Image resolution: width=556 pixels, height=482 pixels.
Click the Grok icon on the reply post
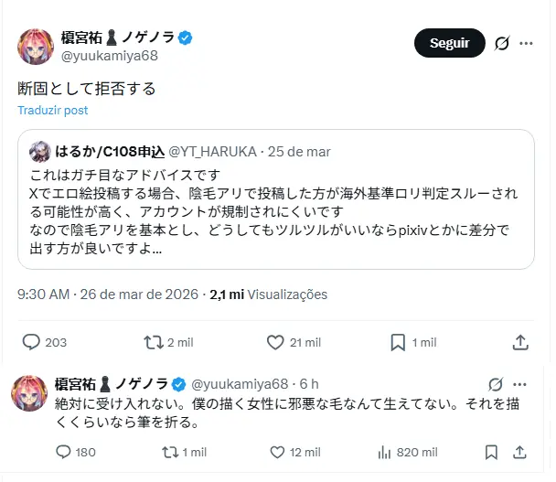click(497, 383)
